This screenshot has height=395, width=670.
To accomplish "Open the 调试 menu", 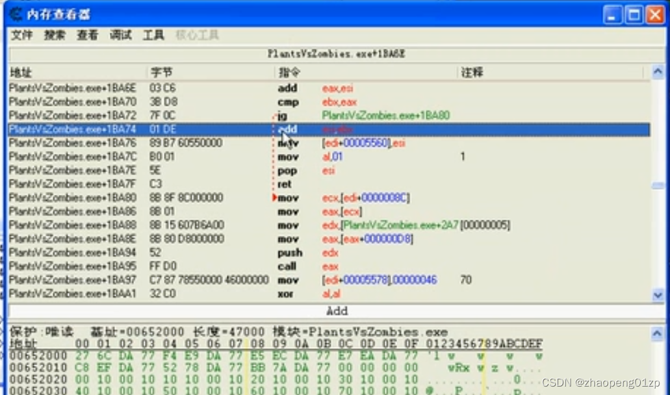I will click(x=120, y=35).
